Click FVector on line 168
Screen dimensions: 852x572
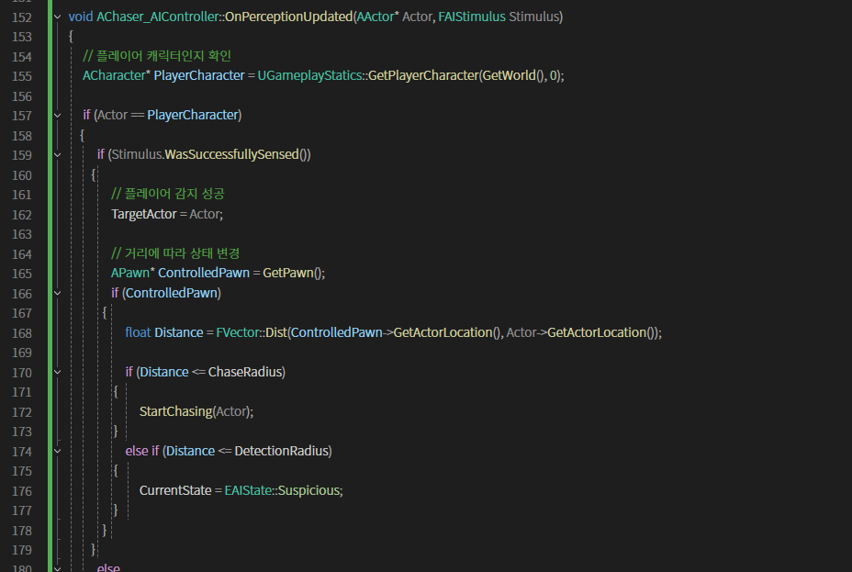238,332
